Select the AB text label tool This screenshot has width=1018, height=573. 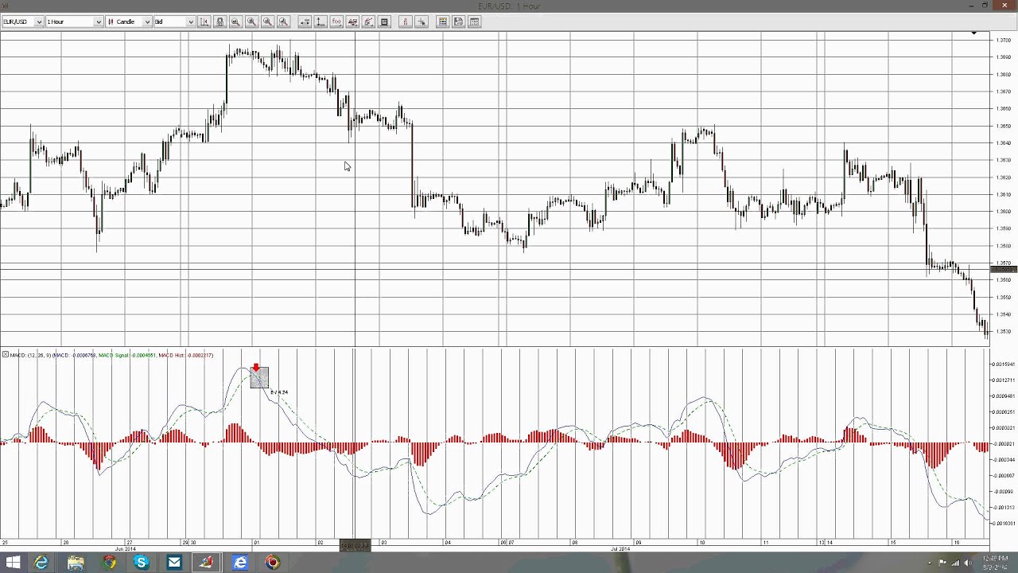tap(352, 21)
